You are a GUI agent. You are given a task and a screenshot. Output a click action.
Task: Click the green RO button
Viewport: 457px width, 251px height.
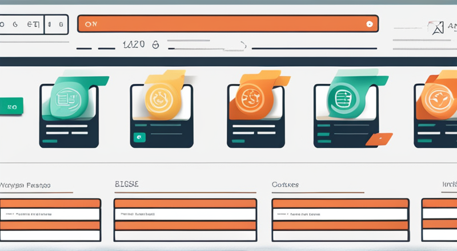pyautogui.click(x=11, y=106)
